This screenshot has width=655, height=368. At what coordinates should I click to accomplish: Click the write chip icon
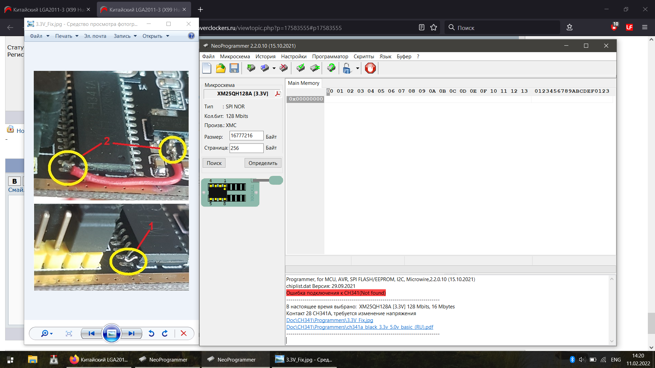(265, 68)
